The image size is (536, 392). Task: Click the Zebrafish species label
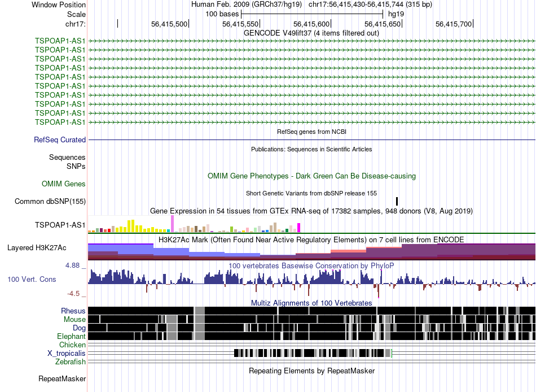tap(71, 362)
